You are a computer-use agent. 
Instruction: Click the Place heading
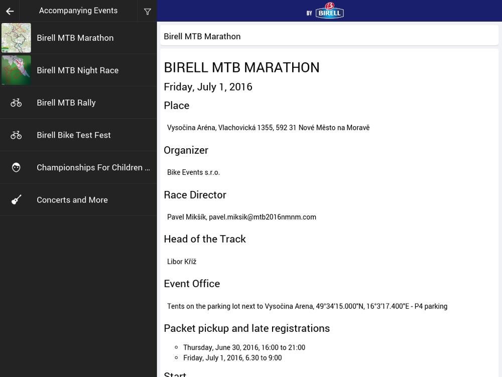point(177,106)
